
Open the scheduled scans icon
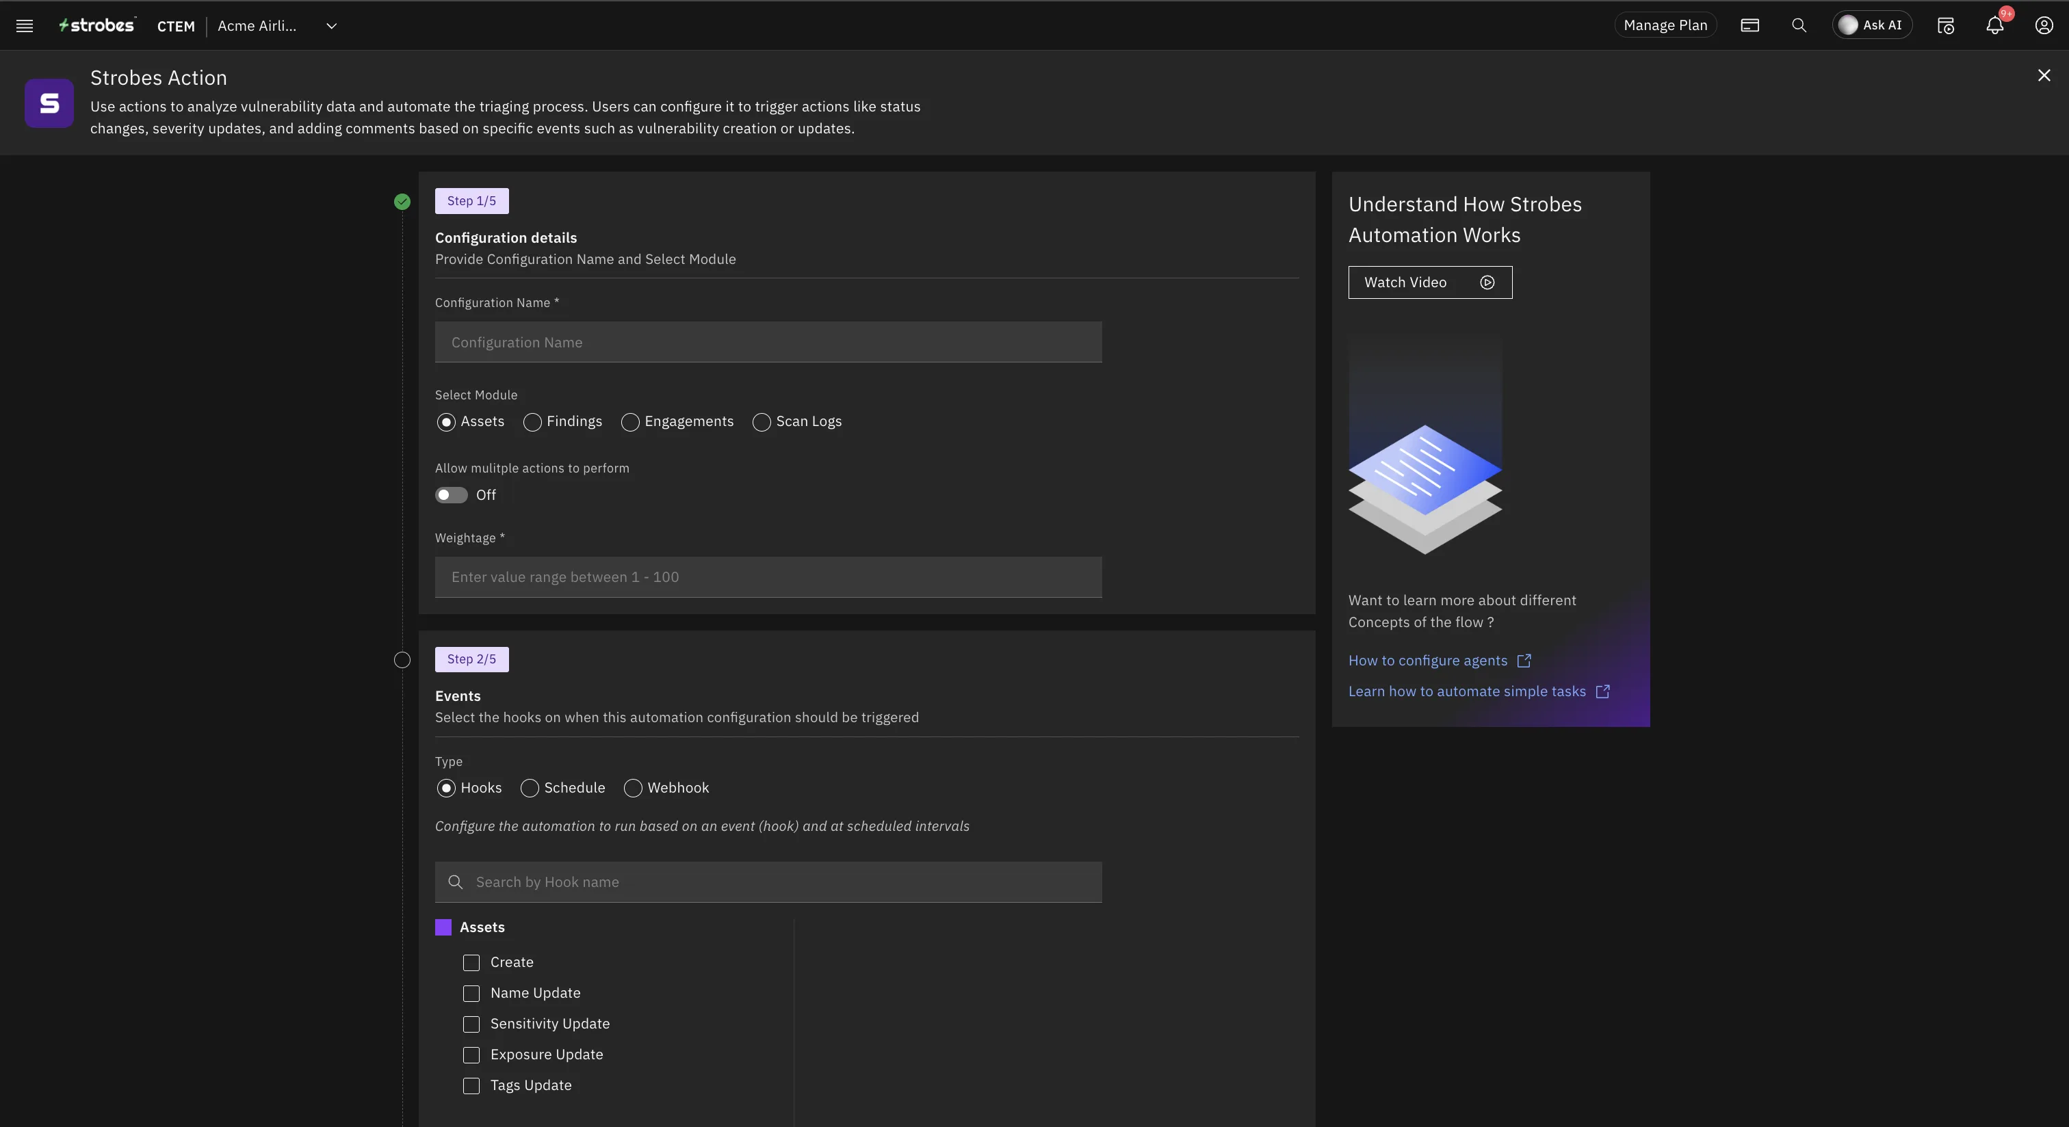[1946, 25]
